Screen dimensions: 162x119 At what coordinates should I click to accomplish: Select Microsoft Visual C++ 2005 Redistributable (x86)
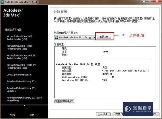(19, 47)
